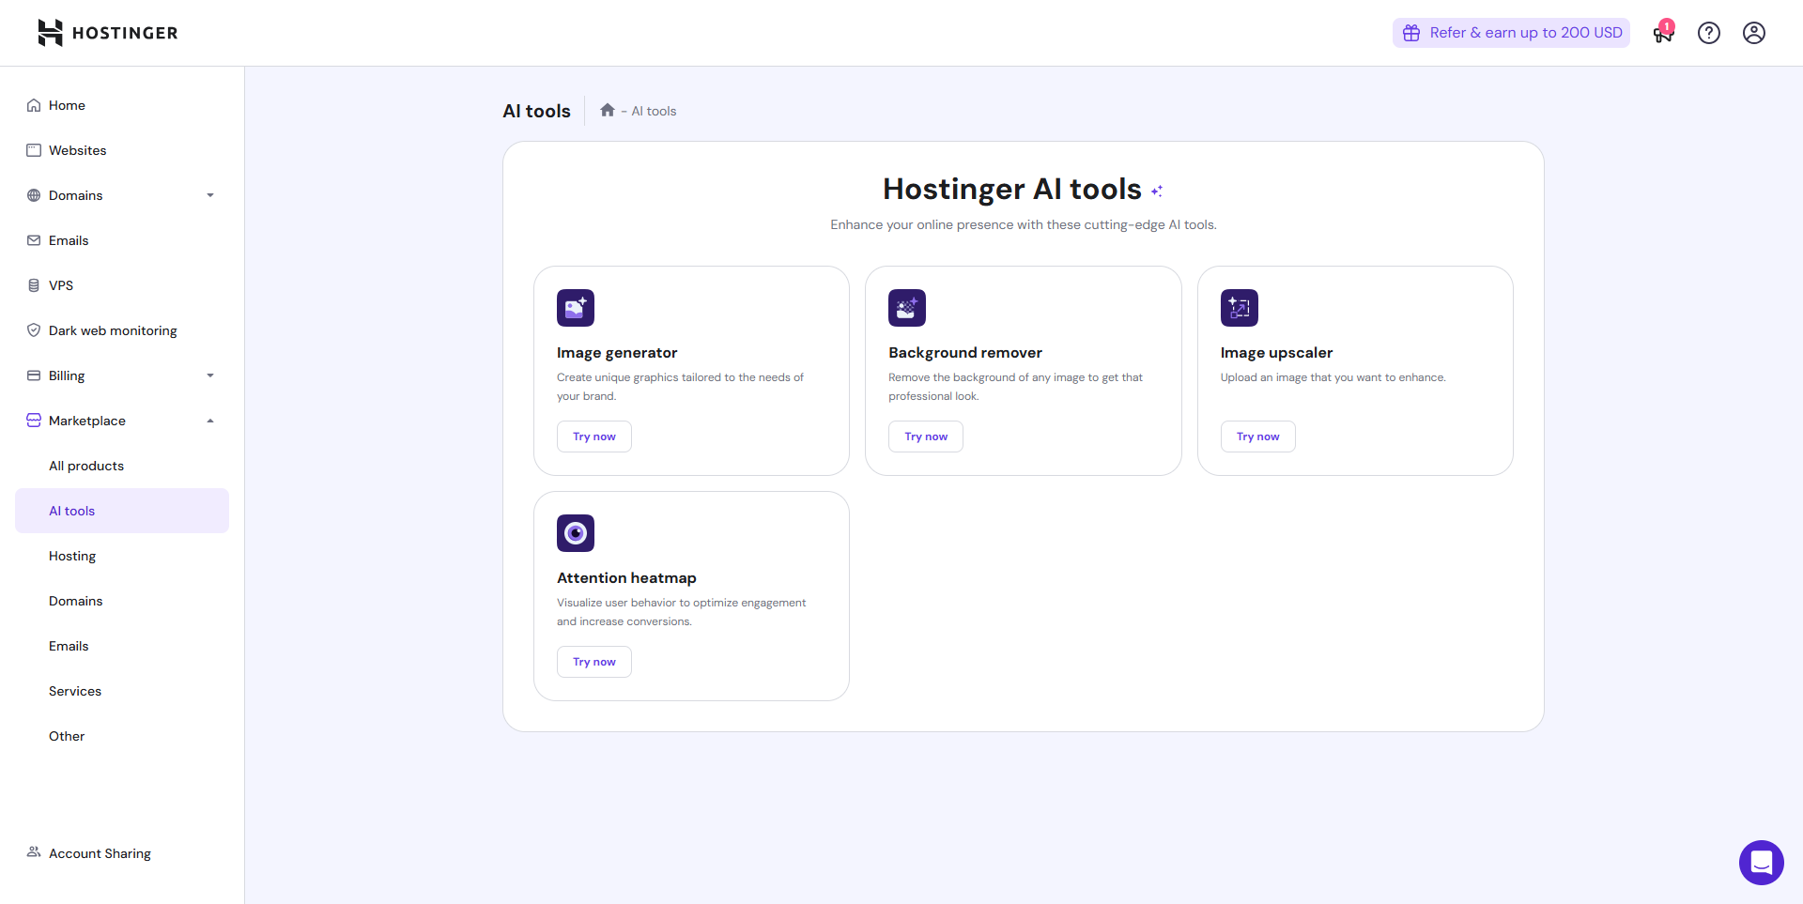Viewport: 1803px width, 904px height.
Task: Open the live chat bubble icon
Action: coord(1762,863)
